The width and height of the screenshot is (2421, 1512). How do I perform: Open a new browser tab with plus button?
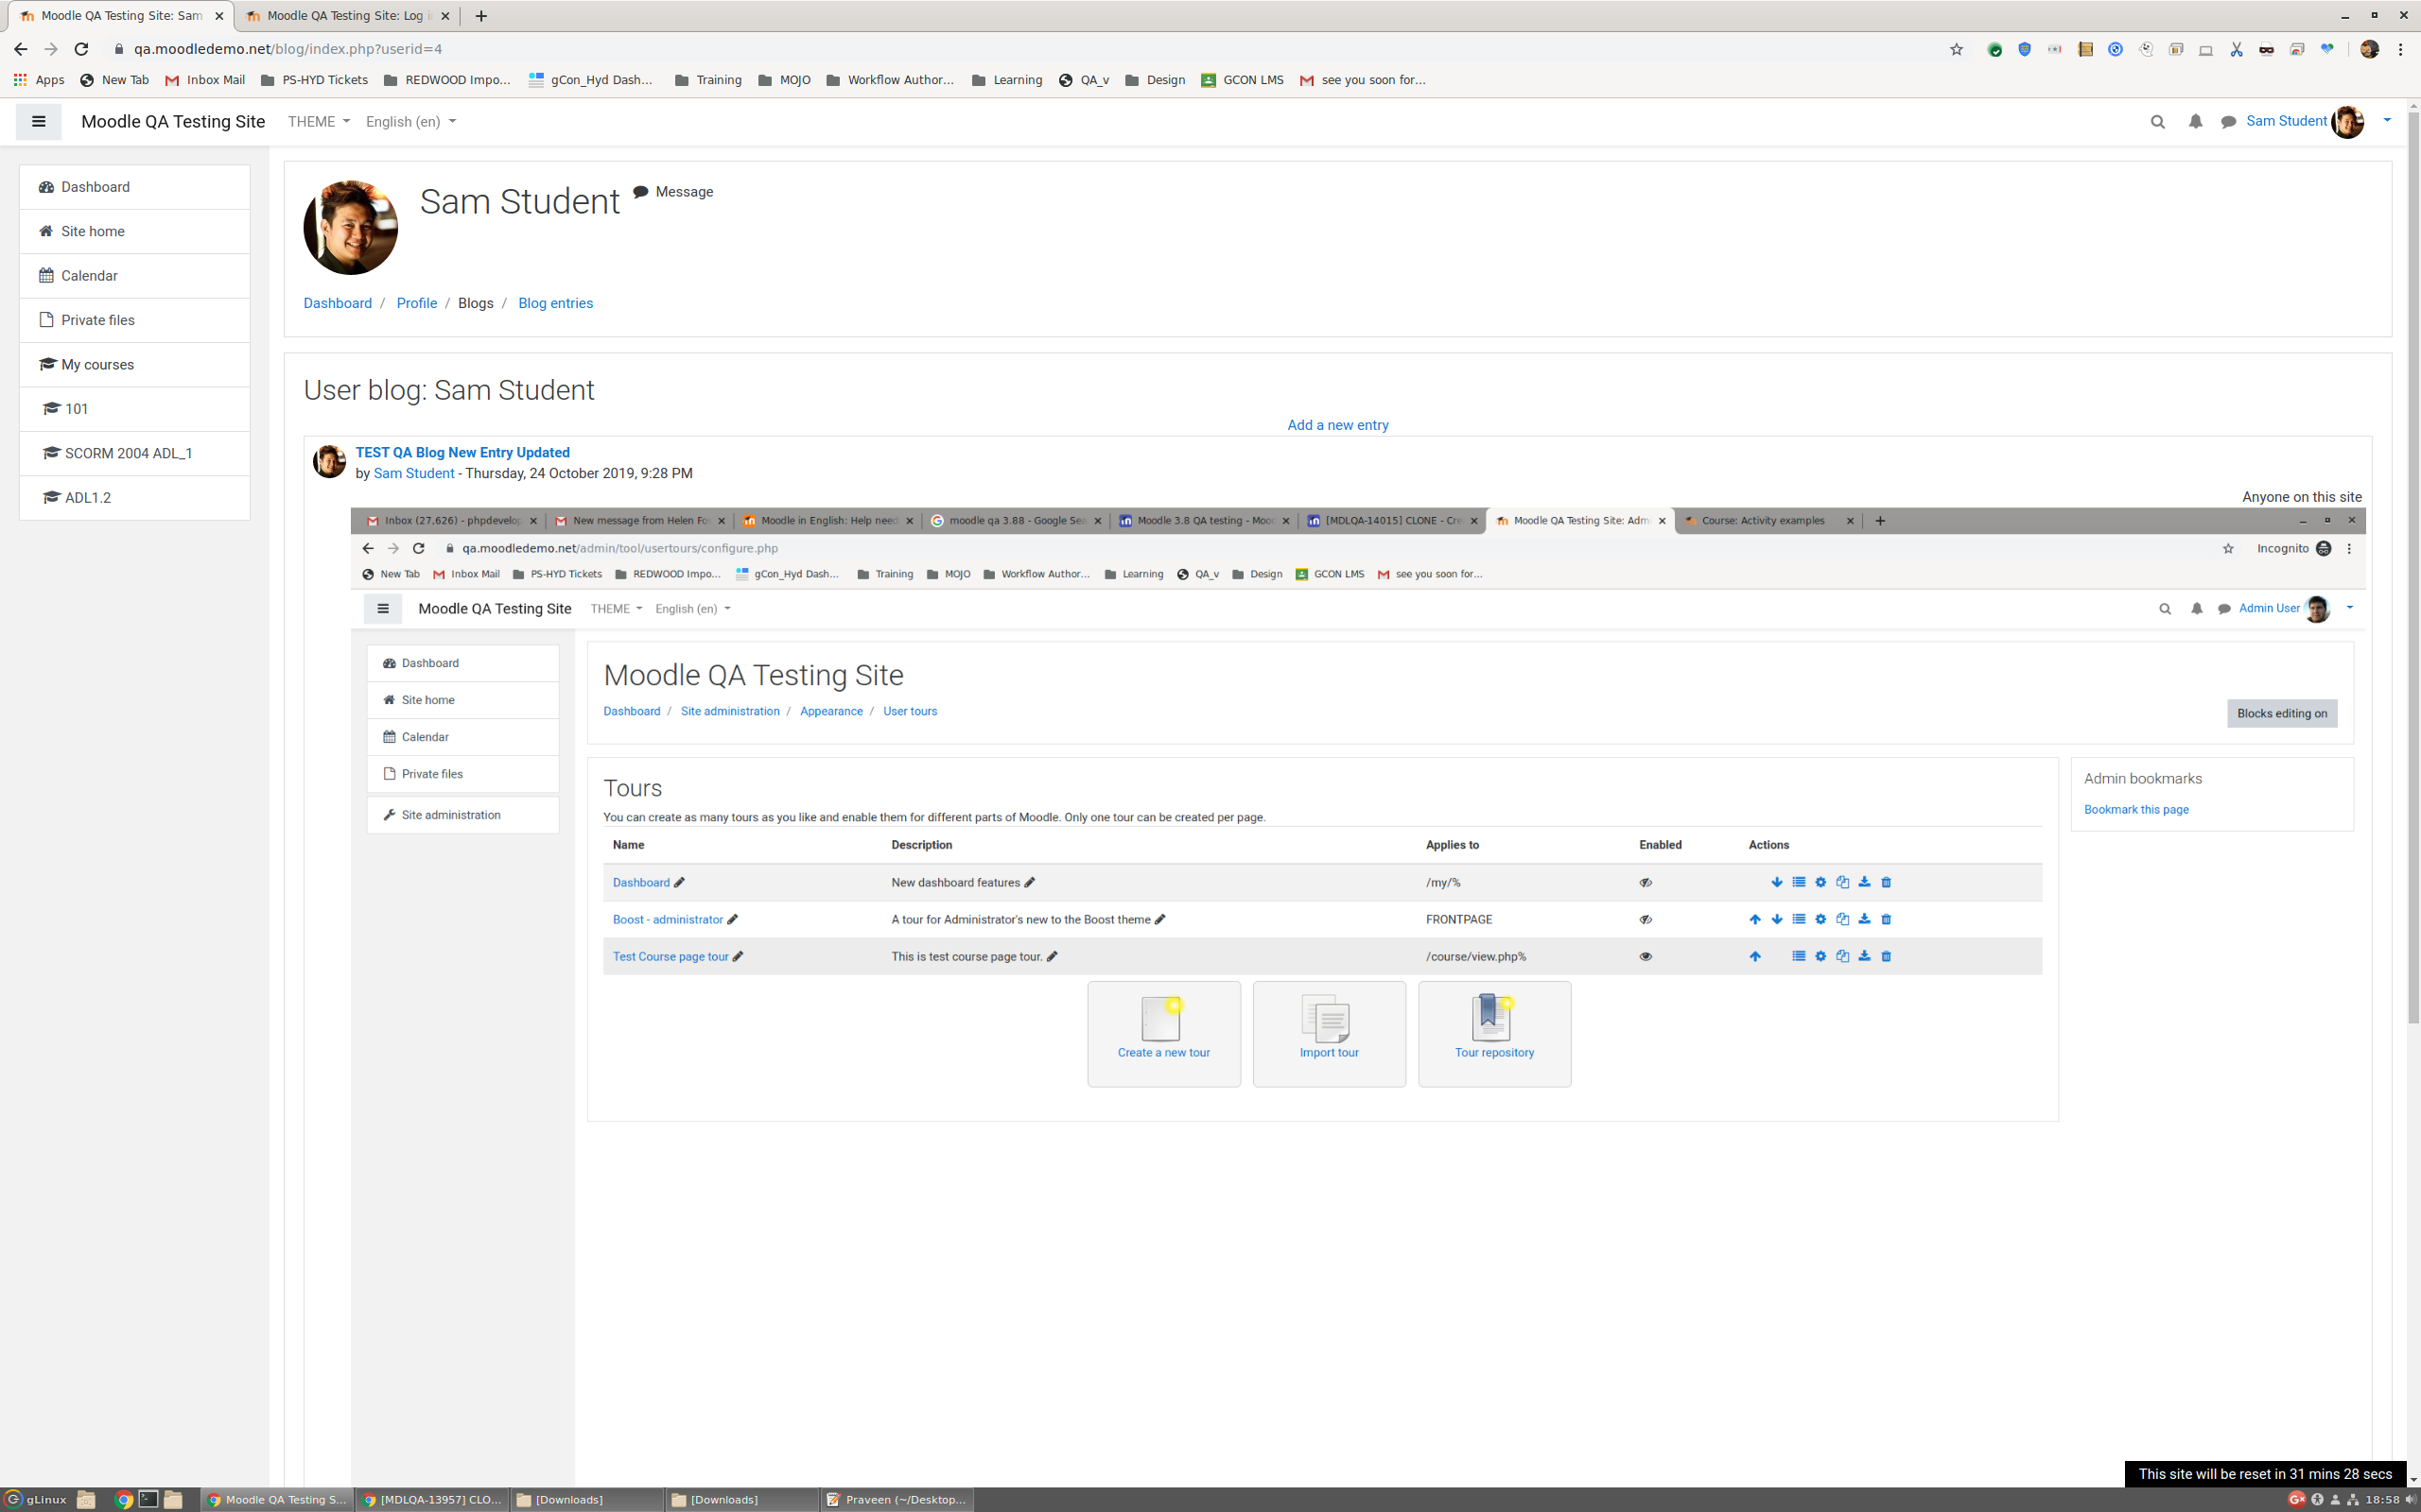pos(481,16)
